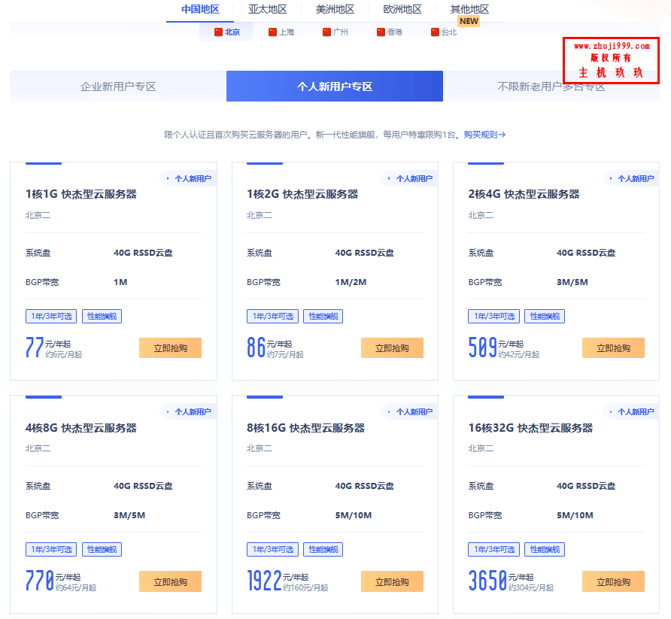The height and width of the screenshot is (619, 671).
Task: Click the 16核32G 快杰型云服务器 title
Action: click(530, 428)
